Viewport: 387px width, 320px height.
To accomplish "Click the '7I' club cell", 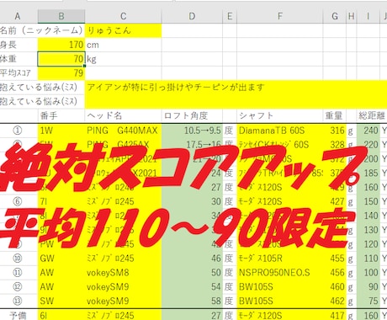I will 61,201.
